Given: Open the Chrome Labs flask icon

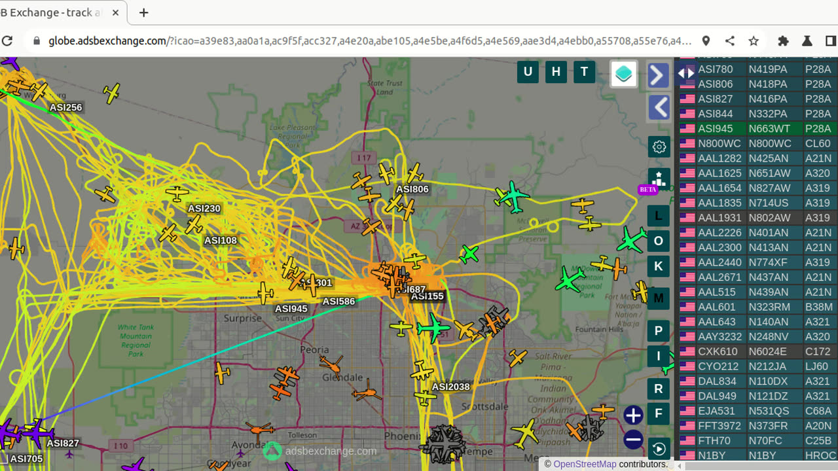Looking at the screenshot, I should [x=807, y=41].
